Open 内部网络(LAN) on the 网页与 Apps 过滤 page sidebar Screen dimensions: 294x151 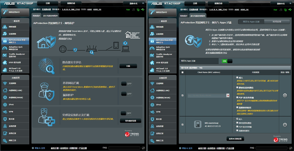tap(163, 90)
